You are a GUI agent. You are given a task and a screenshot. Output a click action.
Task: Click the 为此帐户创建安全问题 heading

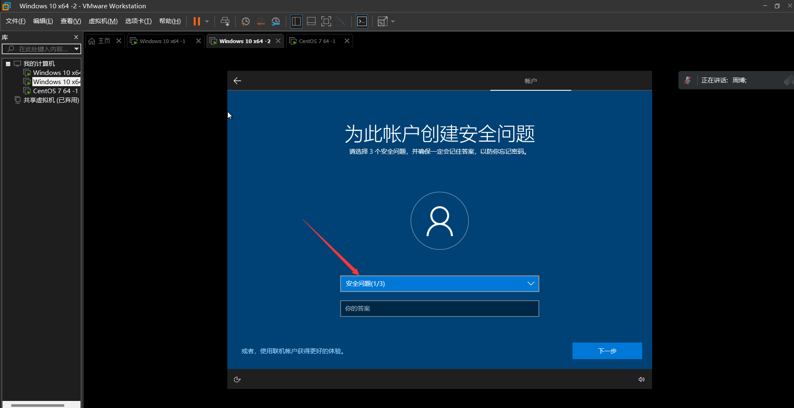pos(440,134)
